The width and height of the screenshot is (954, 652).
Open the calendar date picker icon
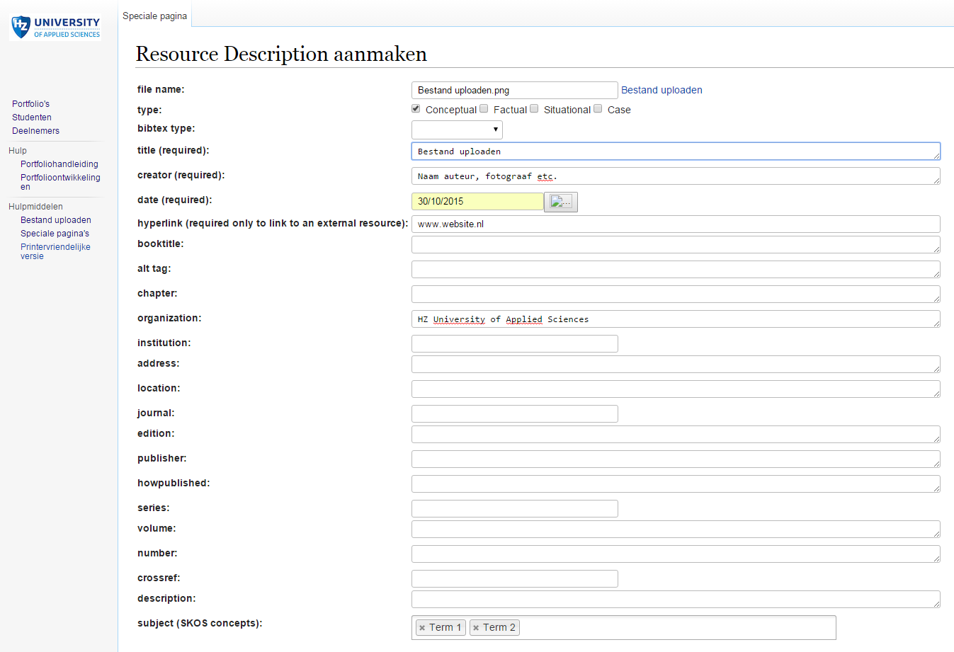(x=560, y=202)
